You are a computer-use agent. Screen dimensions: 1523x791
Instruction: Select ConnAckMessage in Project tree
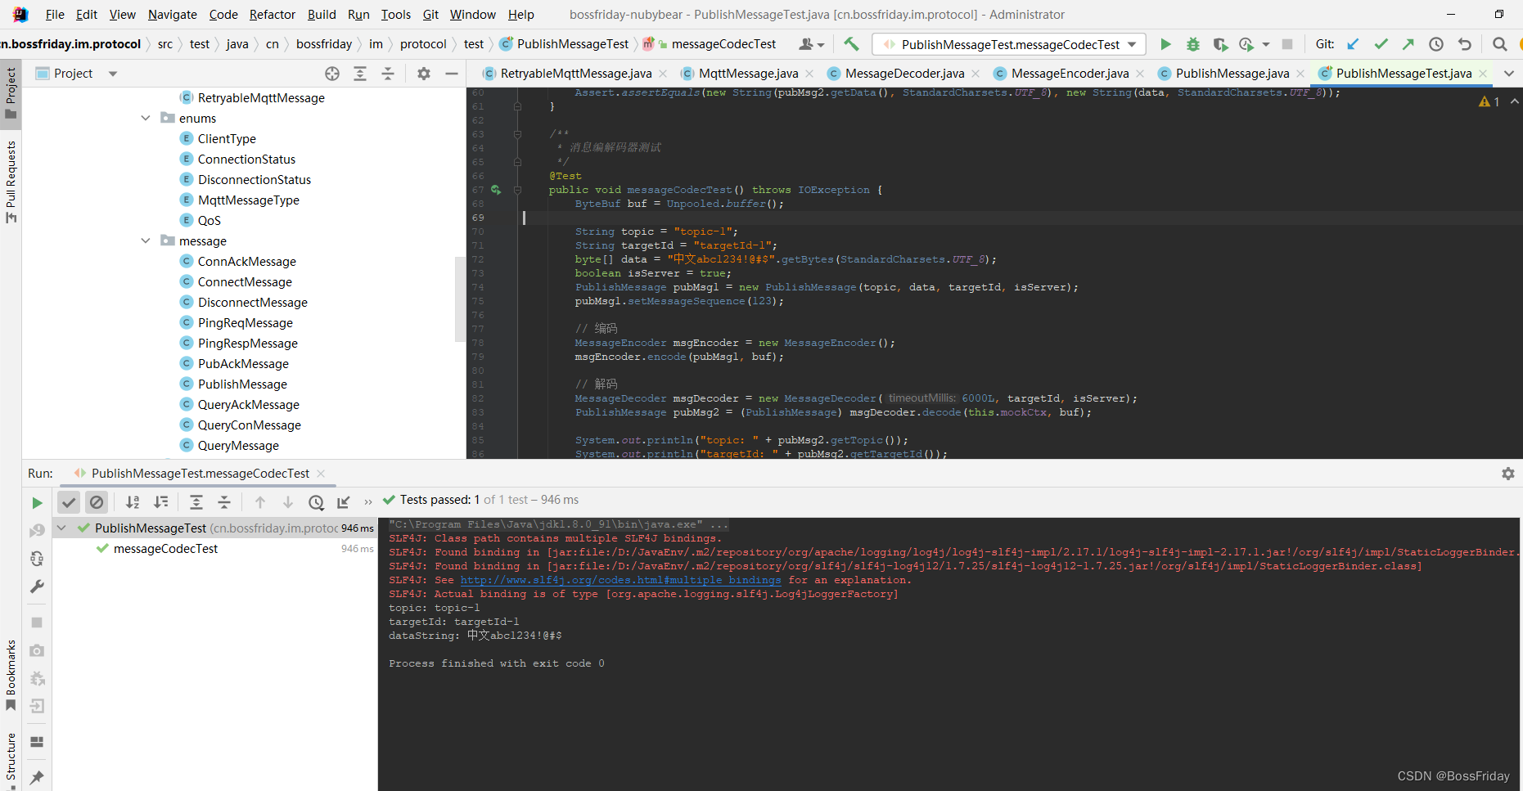click(246, 262)
